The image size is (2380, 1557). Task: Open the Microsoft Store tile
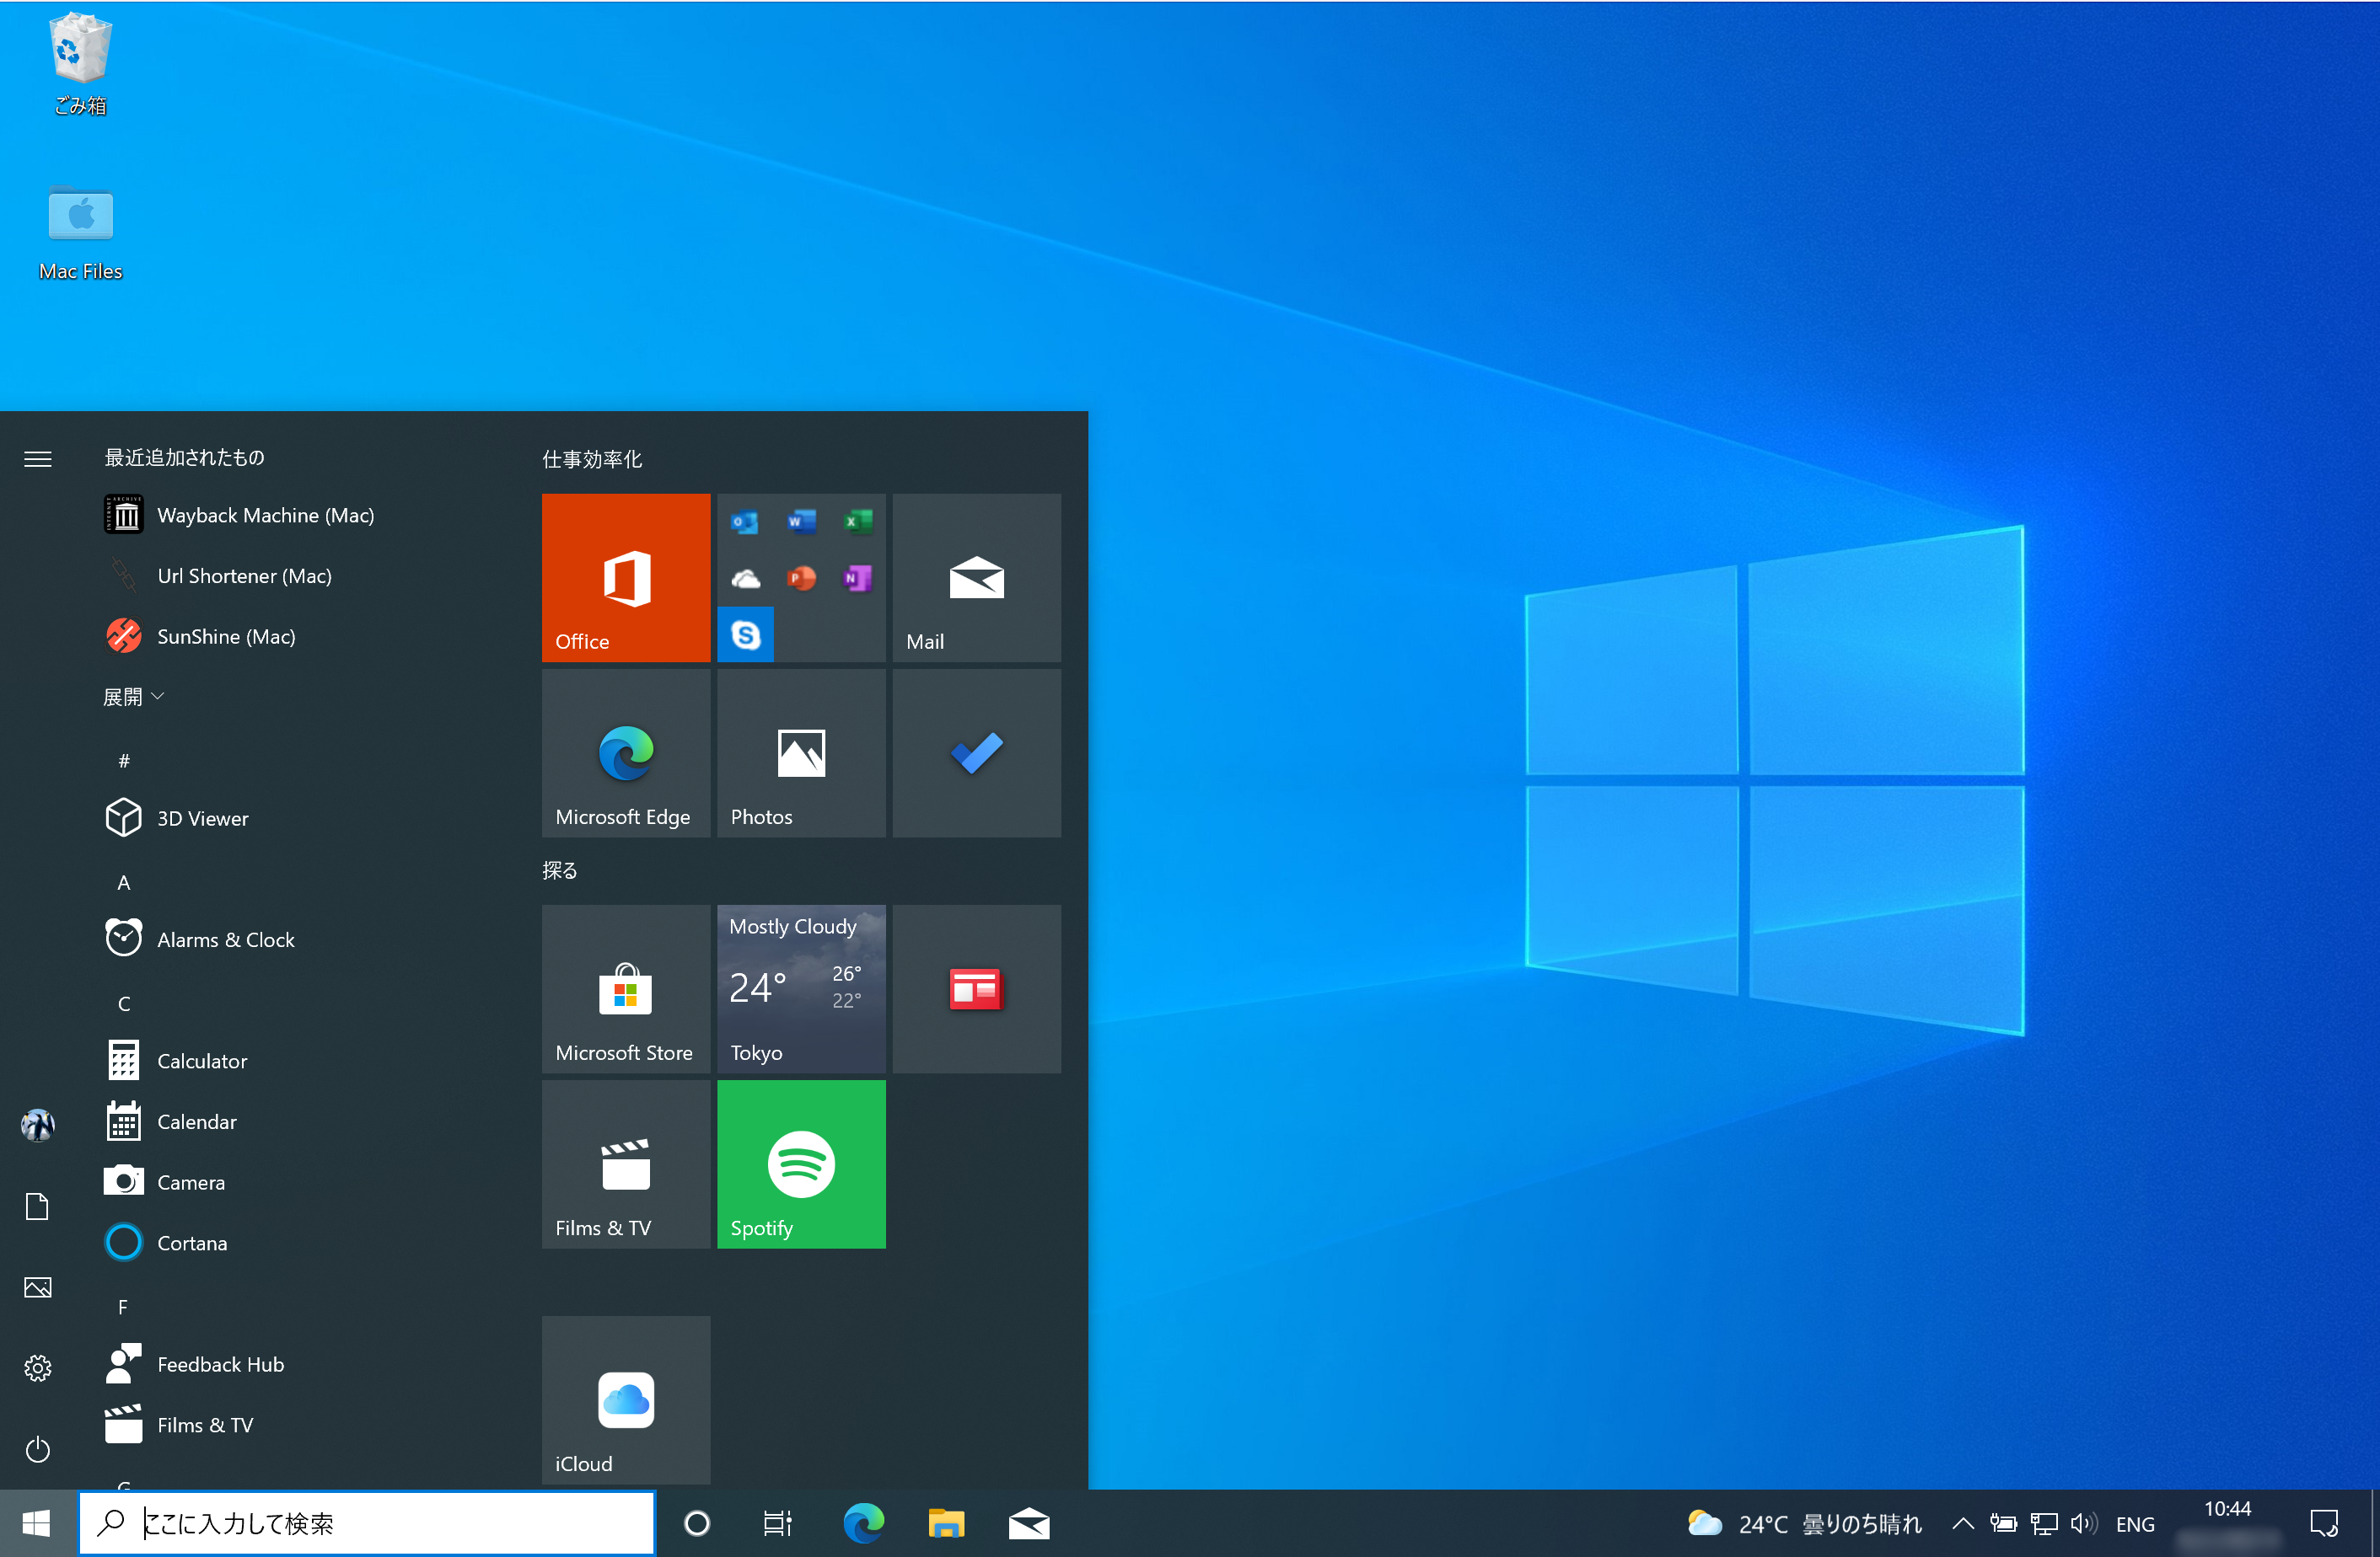625,989
